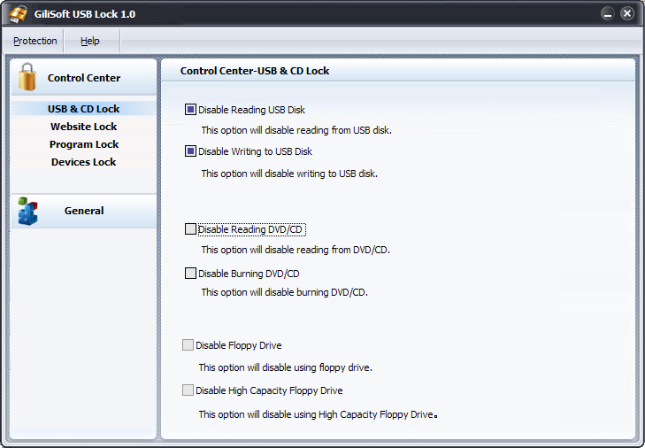Click the 'disable using floppy drive' description
The width and height of the screenshot is (645, 448).
pos(286,367)
